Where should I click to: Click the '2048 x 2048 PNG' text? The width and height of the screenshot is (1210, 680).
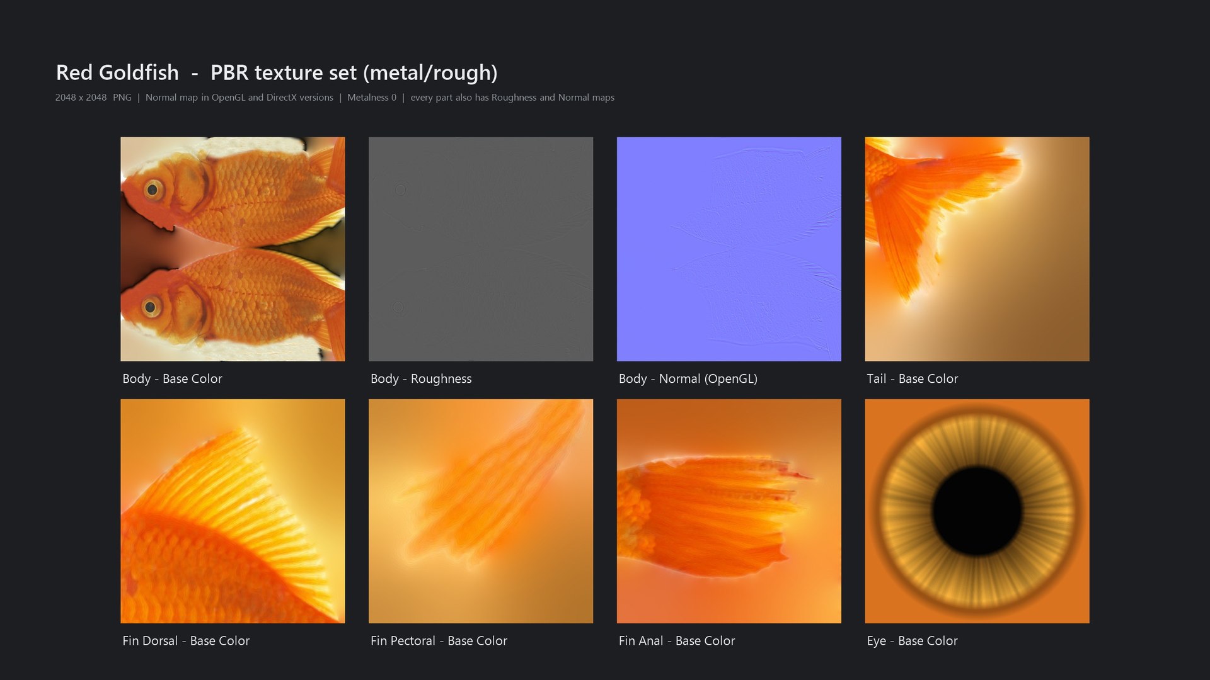pos(93,98)
